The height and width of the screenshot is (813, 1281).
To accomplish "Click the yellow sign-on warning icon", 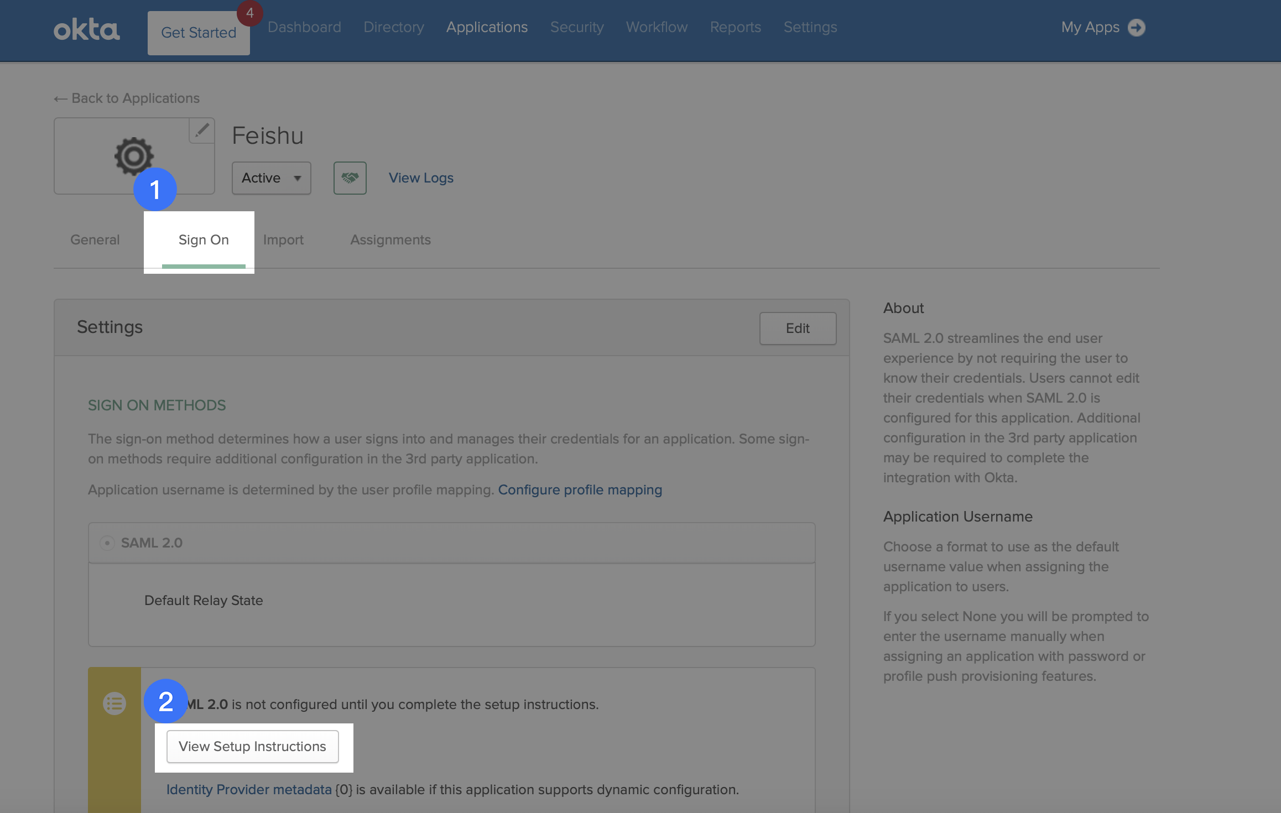I will [x=114, y=704].
